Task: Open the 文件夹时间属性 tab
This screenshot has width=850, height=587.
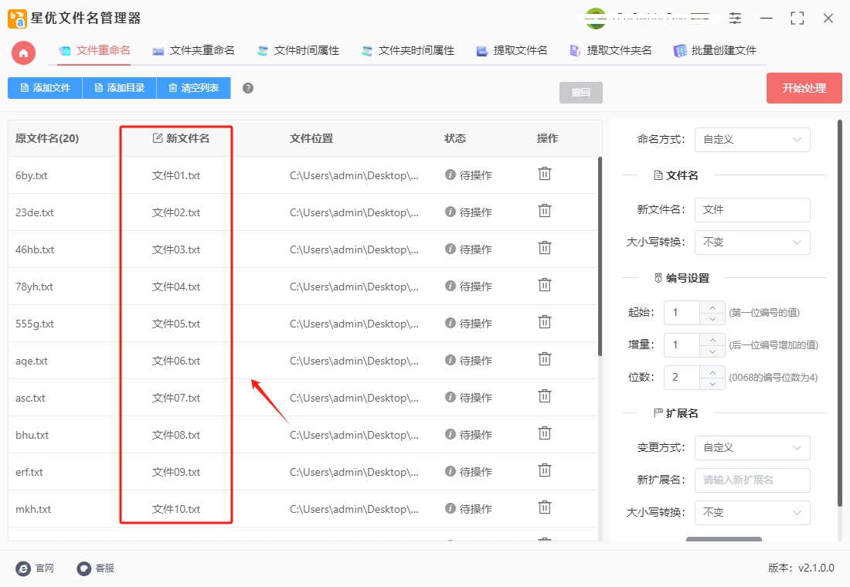Action: pos(407,50)
